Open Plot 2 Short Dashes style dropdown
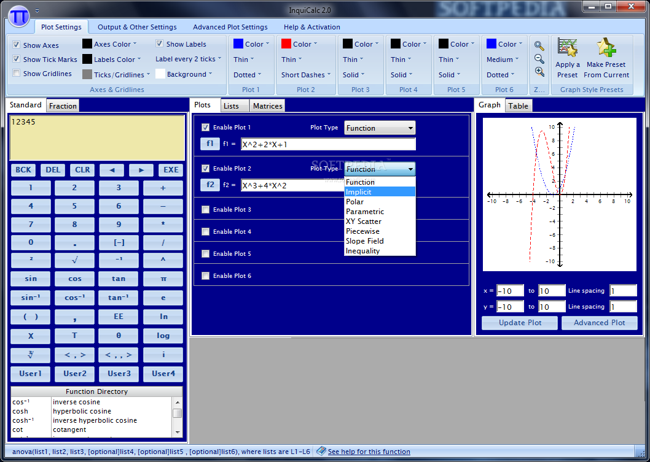This screenshot has height=462, width=650. click(x=306, y=75)
